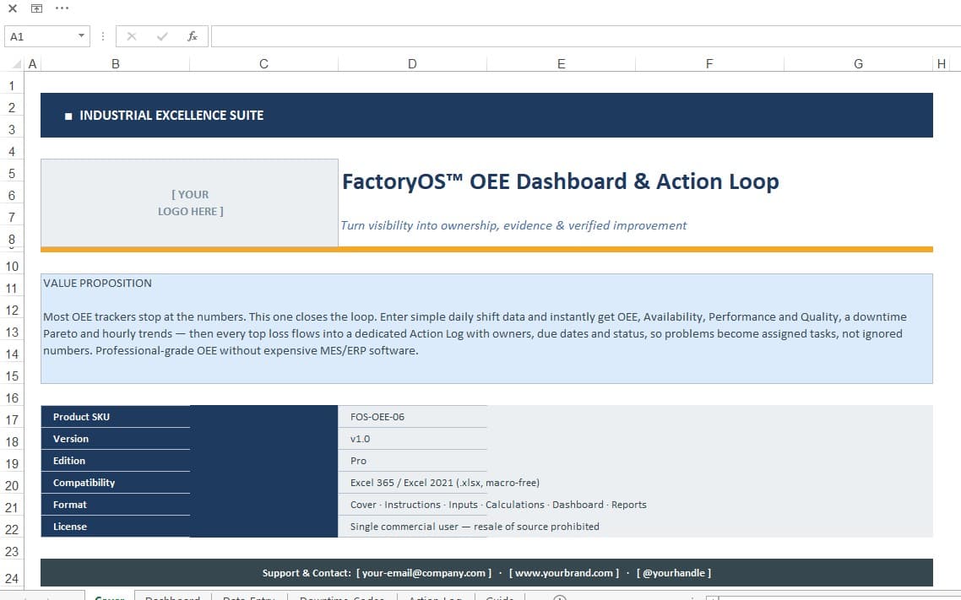Click the Product SKU label cell
The height and width of the screenshot is (600, 961).
coord(115,416)
